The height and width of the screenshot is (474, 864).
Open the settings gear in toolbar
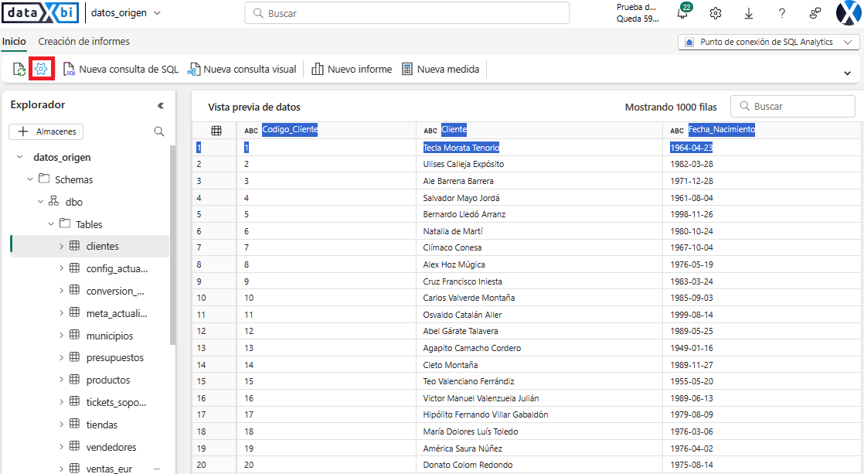42,70
